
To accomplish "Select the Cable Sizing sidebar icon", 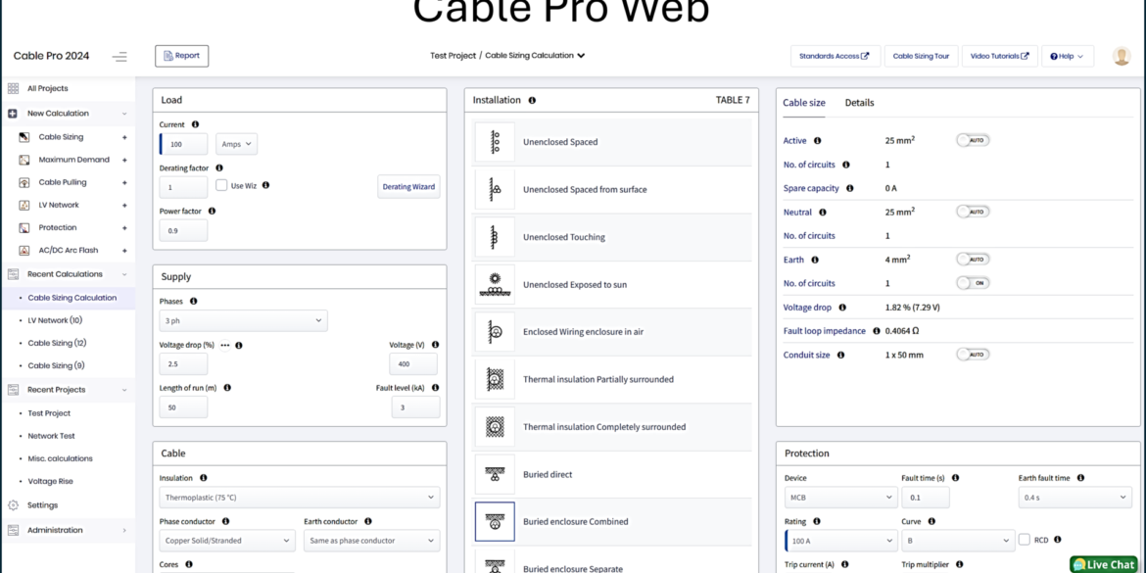I will [x=24, y=137].
